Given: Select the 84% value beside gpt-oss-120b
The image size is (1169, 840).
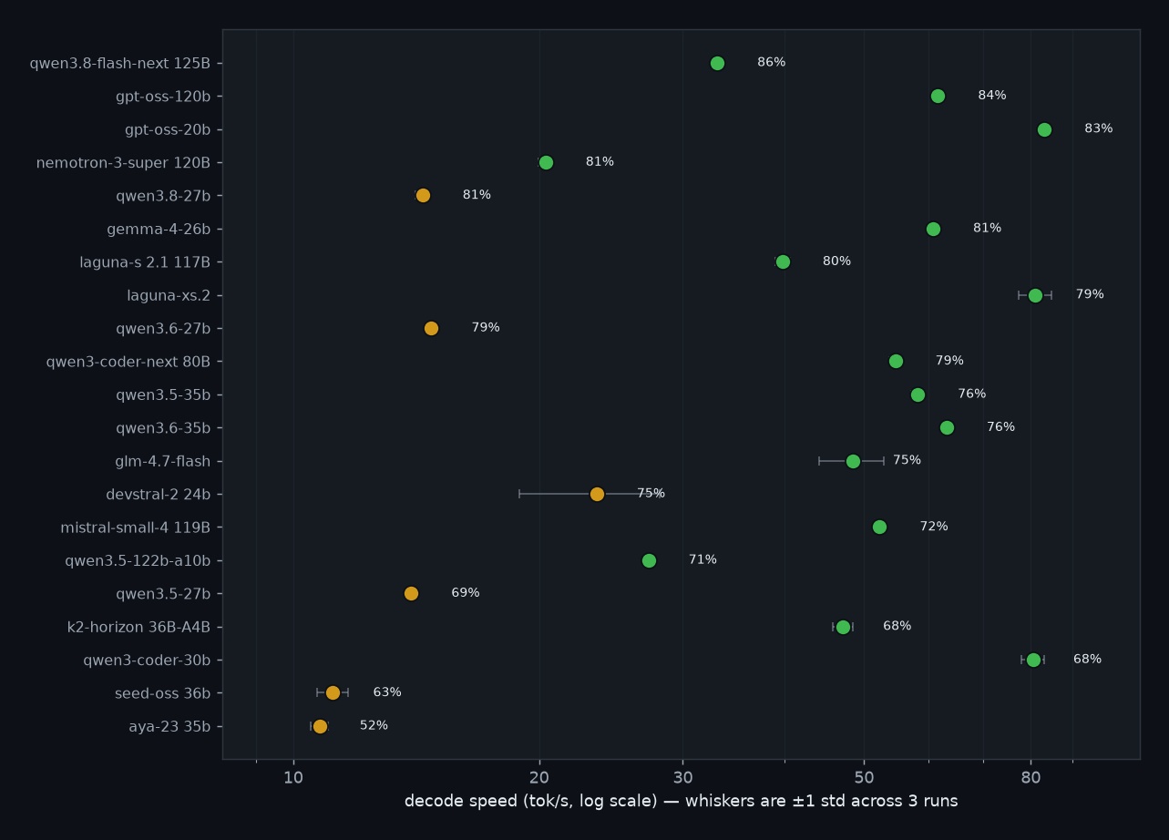Looking at the screenshot, I should (x=992, y=96).
